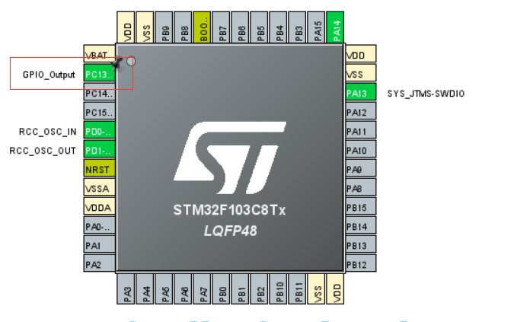Click the PB10 pin
Image resolution: width=514 pixels, height=322 pixels.
[x=278, y=289]
